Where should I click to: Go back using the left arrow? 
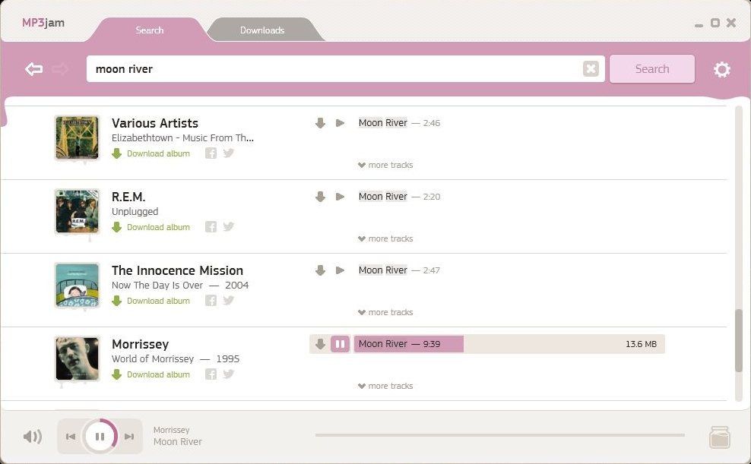tap(34, 69)
